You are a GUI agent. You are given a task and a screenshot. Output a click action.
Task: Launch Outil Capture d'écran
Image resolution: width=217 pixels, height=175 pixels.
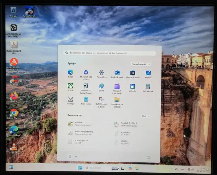coord(101,102)
